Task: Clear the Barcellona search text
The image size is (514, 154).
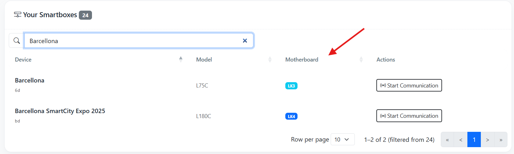Action: 245,41
